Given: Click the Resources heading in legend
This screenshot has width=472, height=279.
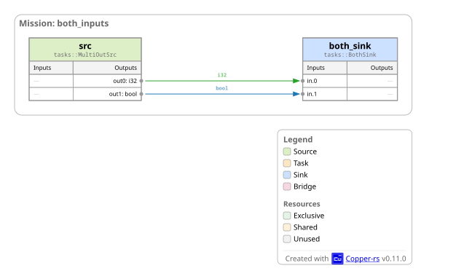Looking at the screenshot, I should 302,204.
